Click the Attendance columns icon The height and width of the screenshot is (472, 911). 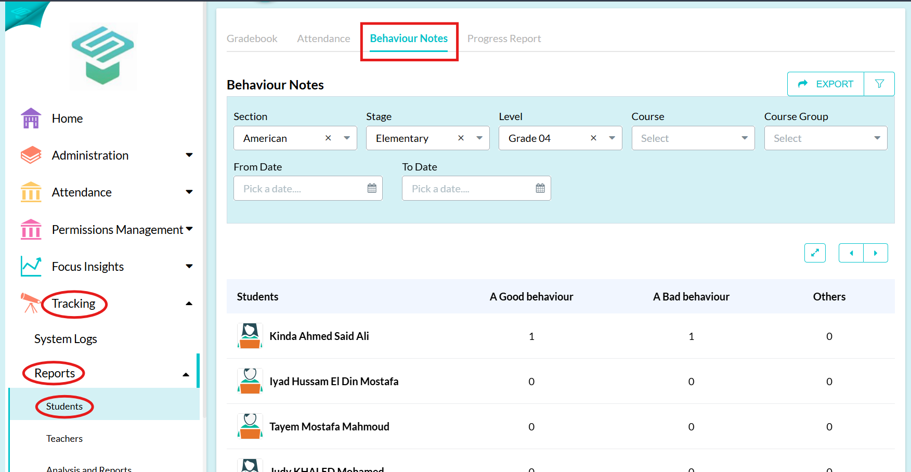point(31,192)
